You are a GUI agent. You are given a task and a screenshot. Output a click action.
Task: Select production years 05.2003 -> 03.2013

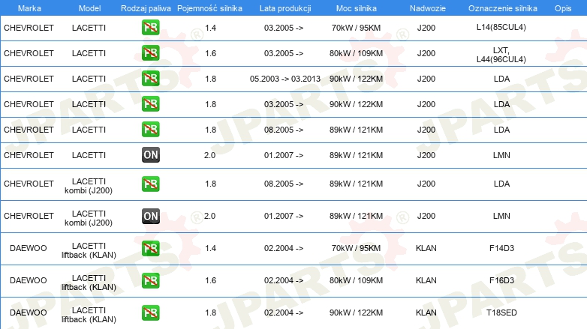click(285, 79)
